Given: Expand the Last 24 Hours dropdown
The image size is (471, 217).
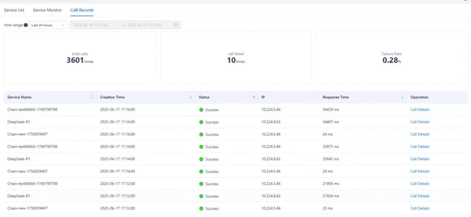Looking at the screenshot, I should 48,25.
